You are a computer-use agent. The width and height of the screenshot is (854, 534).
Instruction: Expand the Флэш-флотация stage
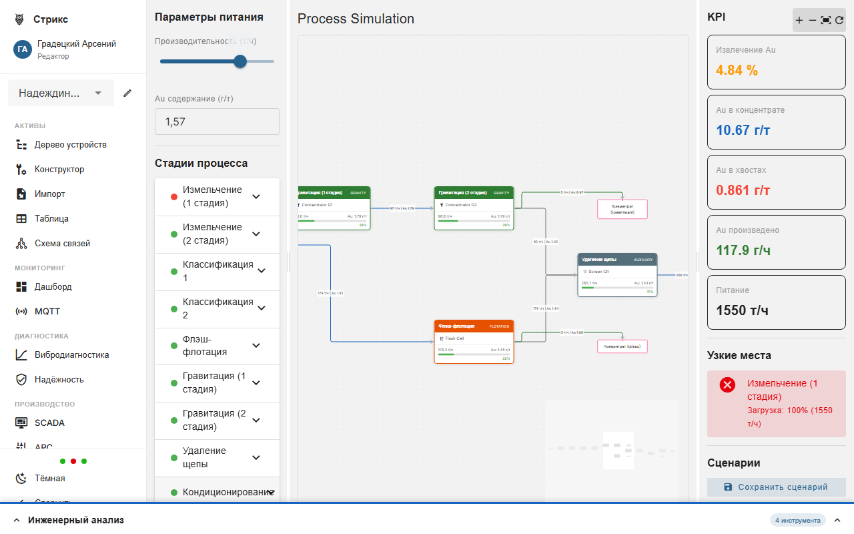click(256, 346)
